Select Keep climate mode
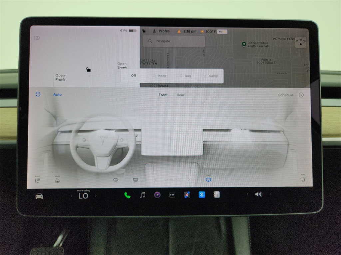Viewport: 341px width, 255px height. (160, 76)
